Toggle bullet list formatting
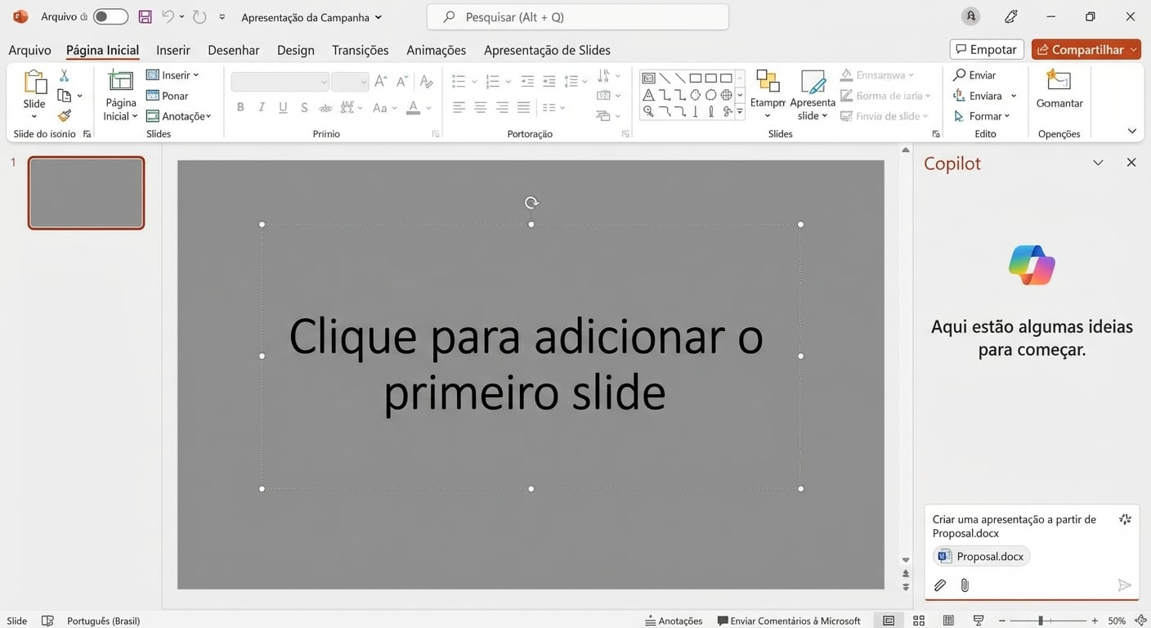This screenshot has height=628, width=1151. click(x=458, y=81)
